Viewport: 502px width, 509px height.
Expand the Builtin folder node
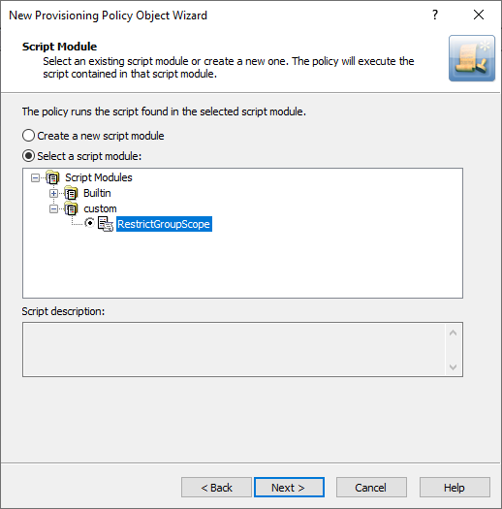click(x=53, y=194)
